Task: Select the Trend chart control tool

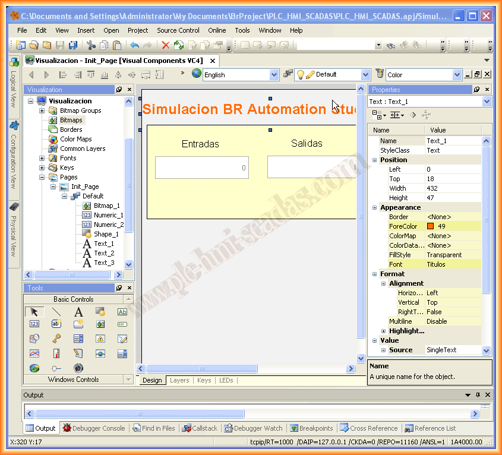Action: pos(34,353)
